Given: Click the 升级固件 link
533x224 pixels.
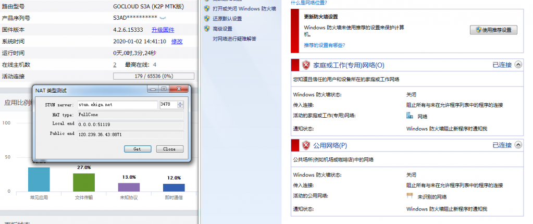Looking at the screenshot, I should (x=163, y=30).
